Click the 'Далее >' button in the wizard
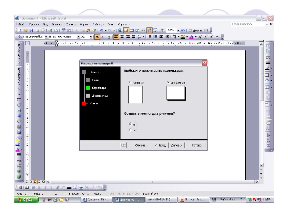The height and width of the screenshot is (216, 288). click(177, 146)
